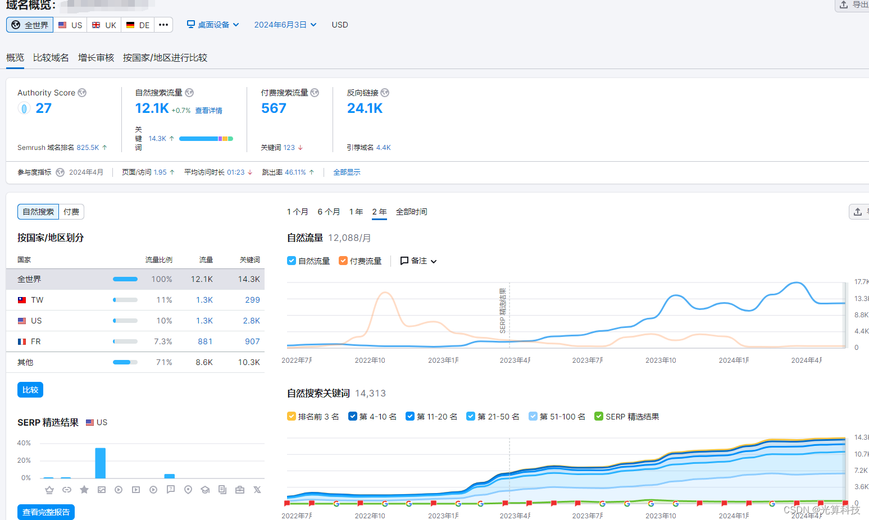Select the 全部时间 time range
Viewport: 869px width, 520px height.
(x=411, y=212)
